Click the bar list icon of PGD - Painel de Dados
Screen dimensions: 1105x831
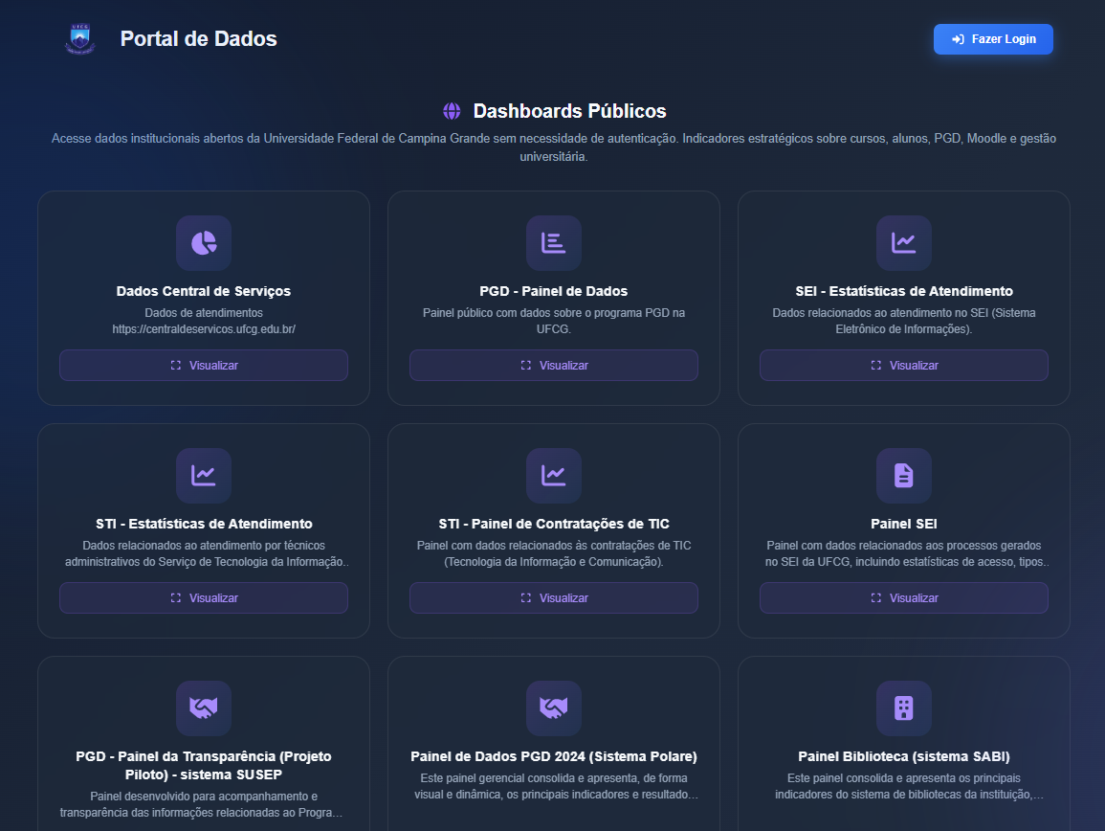(553, 242)
